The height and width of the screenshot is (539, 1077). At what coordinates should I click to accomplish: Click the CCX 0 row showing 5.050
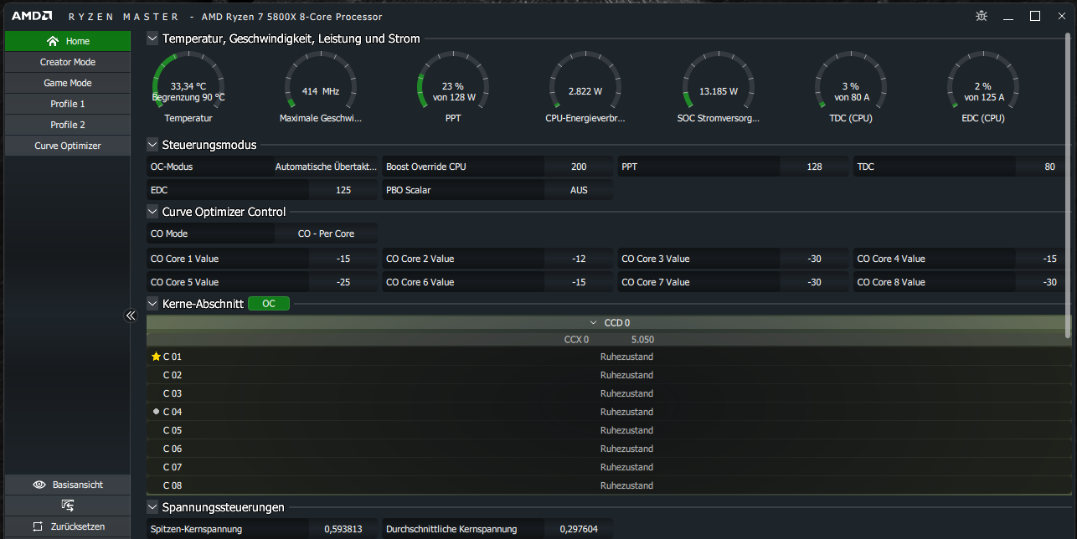609,340
